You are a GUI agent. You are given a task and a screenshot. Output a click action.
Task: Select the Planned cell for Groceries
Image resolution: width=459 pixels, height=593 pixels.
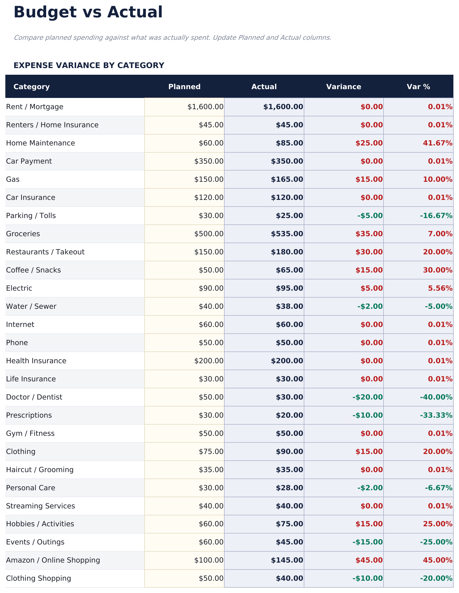185,234
